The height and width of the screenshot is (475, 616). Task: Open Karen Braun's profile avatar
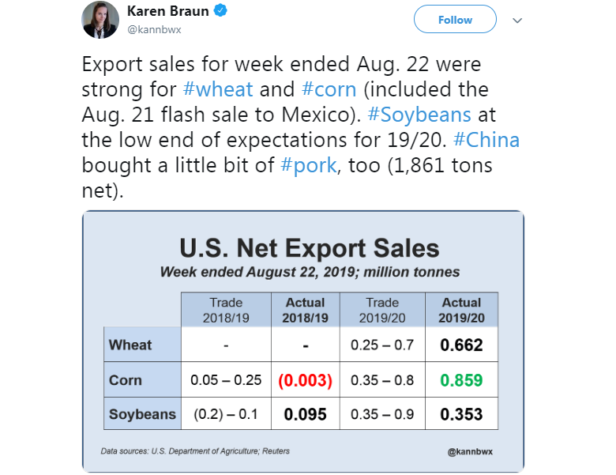pyautogui.click(x=100, y=20)
